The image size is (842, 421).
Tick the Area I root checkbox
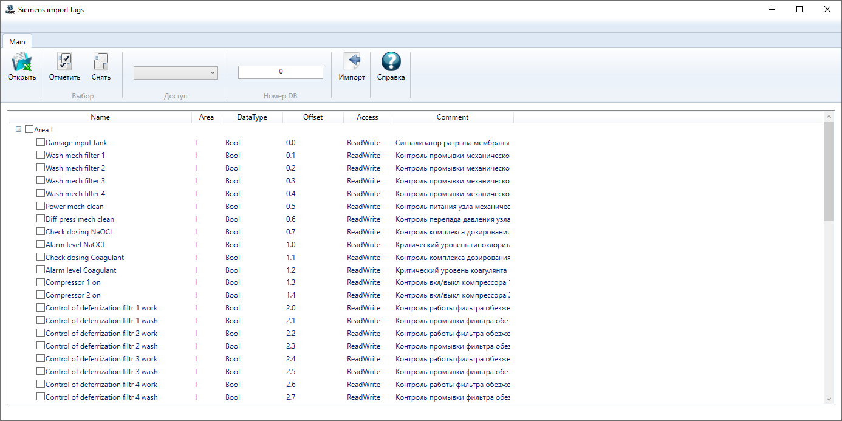(x=29, y=129)
